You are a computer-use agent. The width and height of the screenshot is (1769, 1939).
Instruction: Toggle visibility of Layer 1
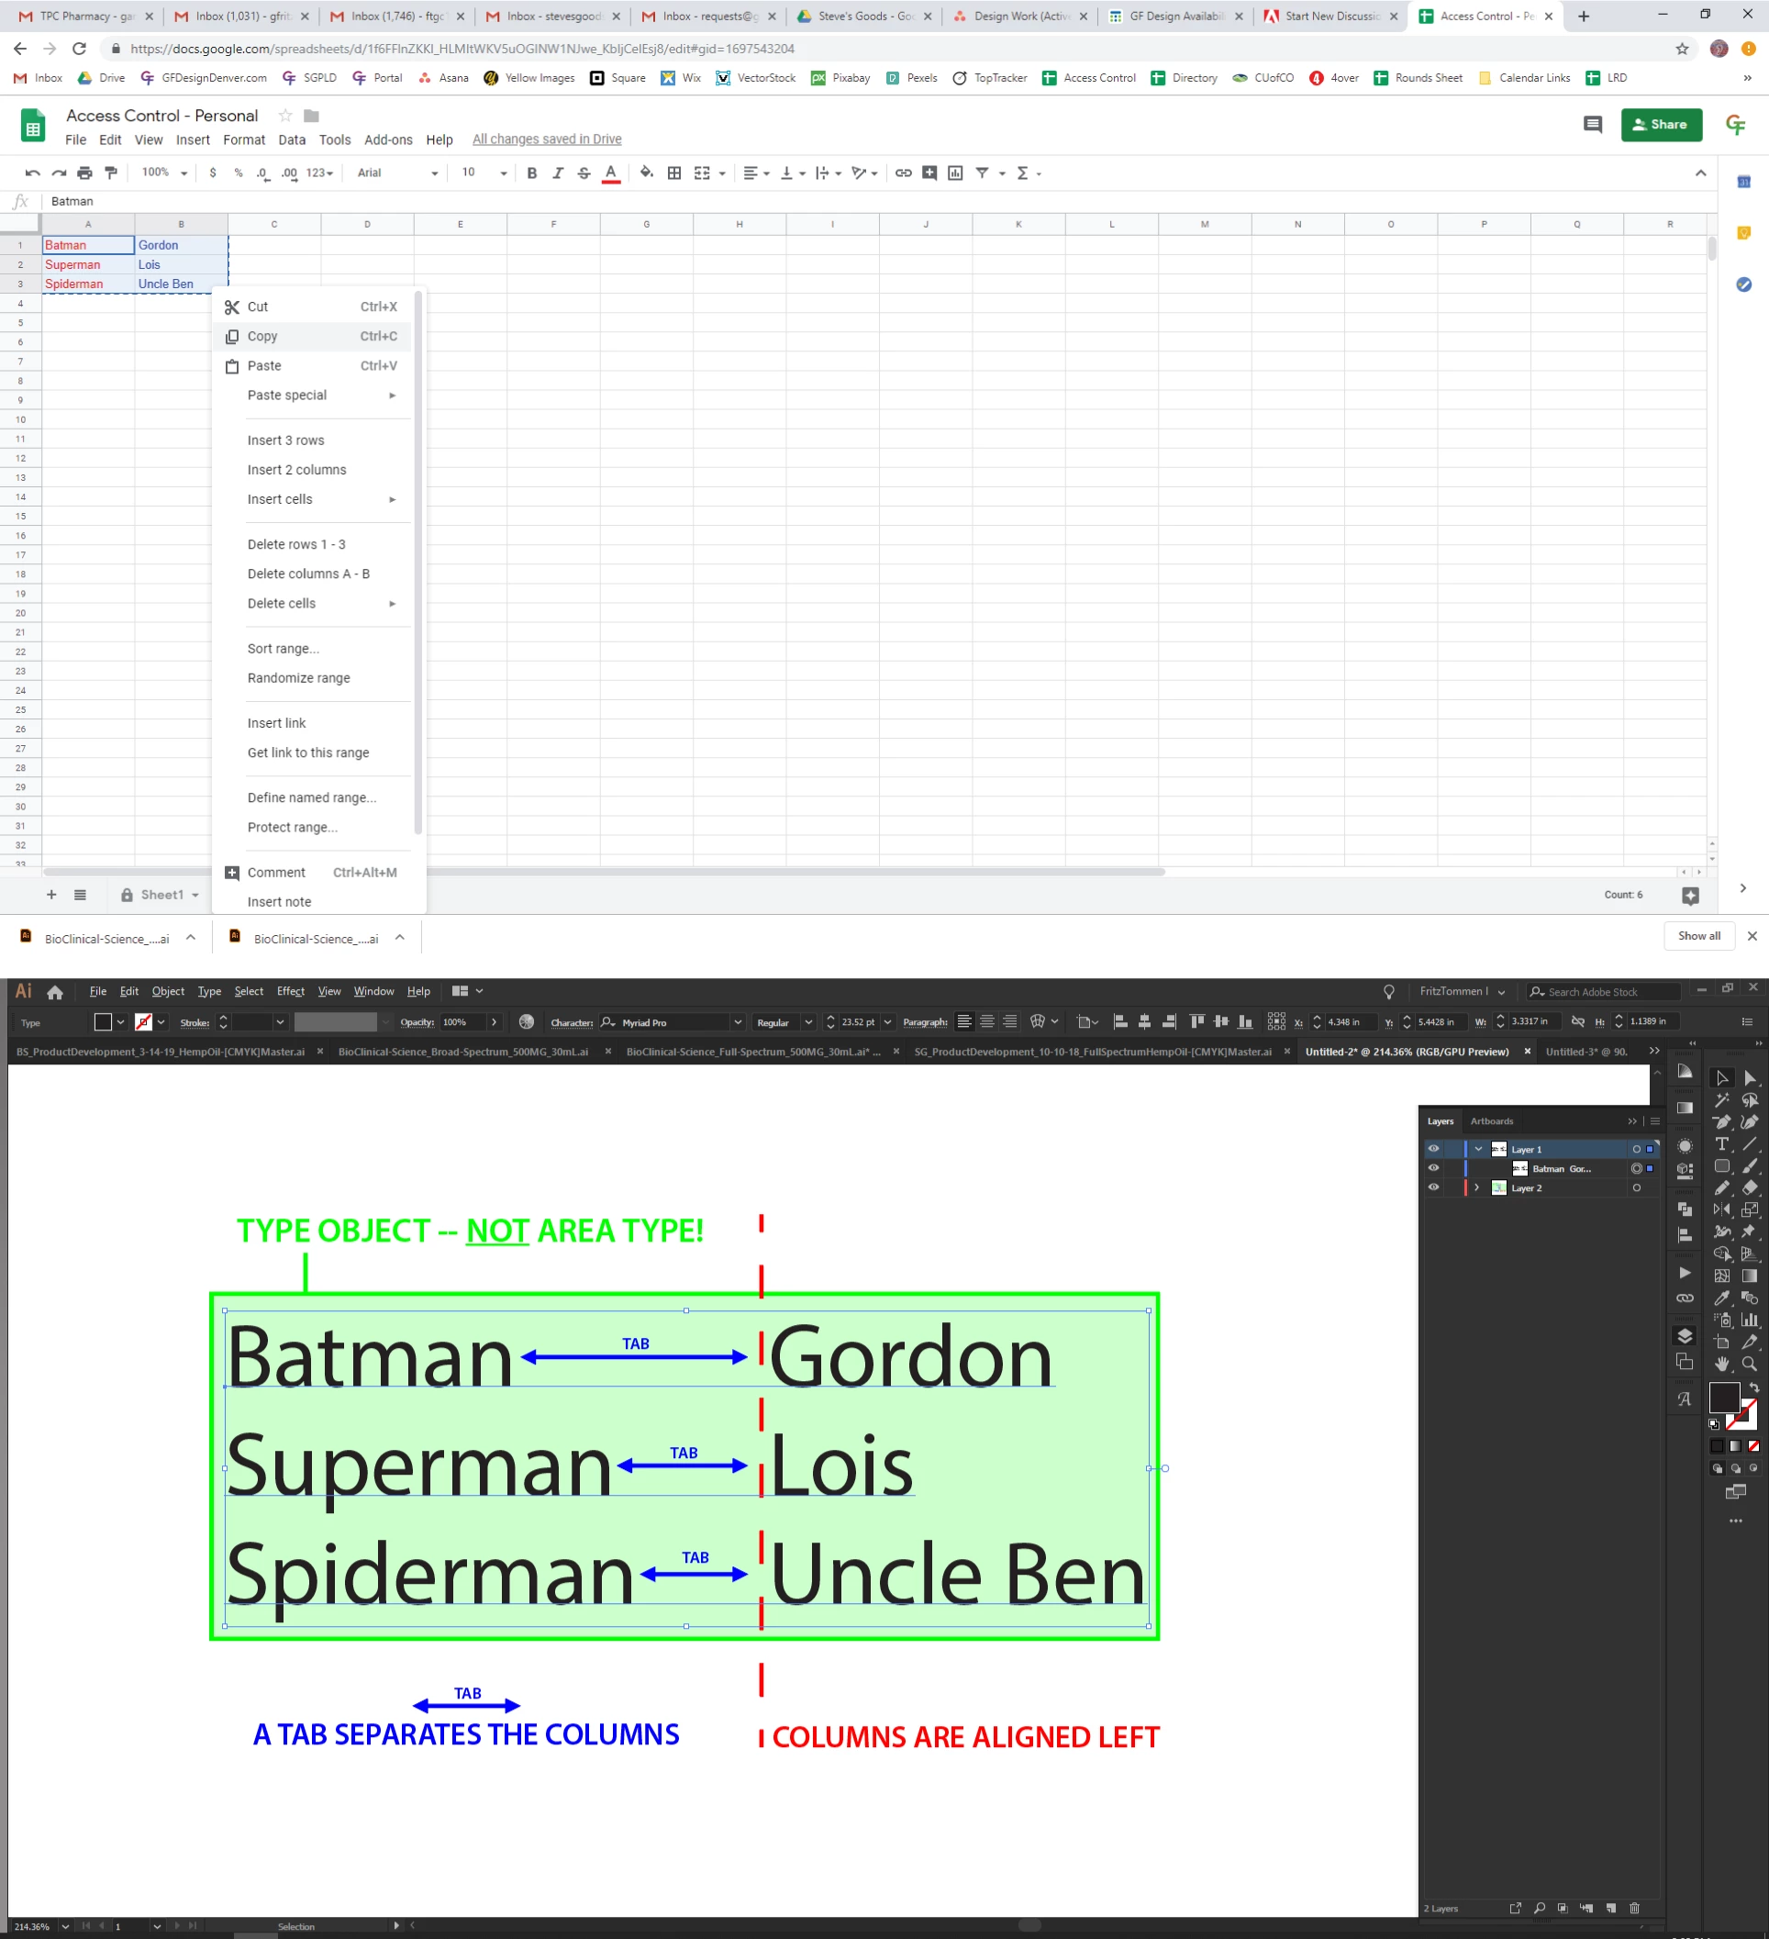point(1433,1148)
